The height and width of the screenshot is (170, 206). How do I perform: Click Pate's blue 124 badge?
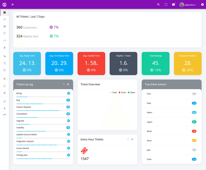[194, 103]
